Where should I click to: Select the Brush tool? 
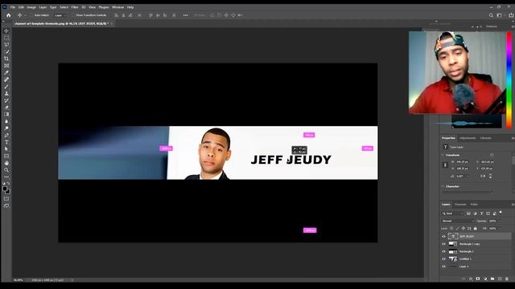point(6,87)
